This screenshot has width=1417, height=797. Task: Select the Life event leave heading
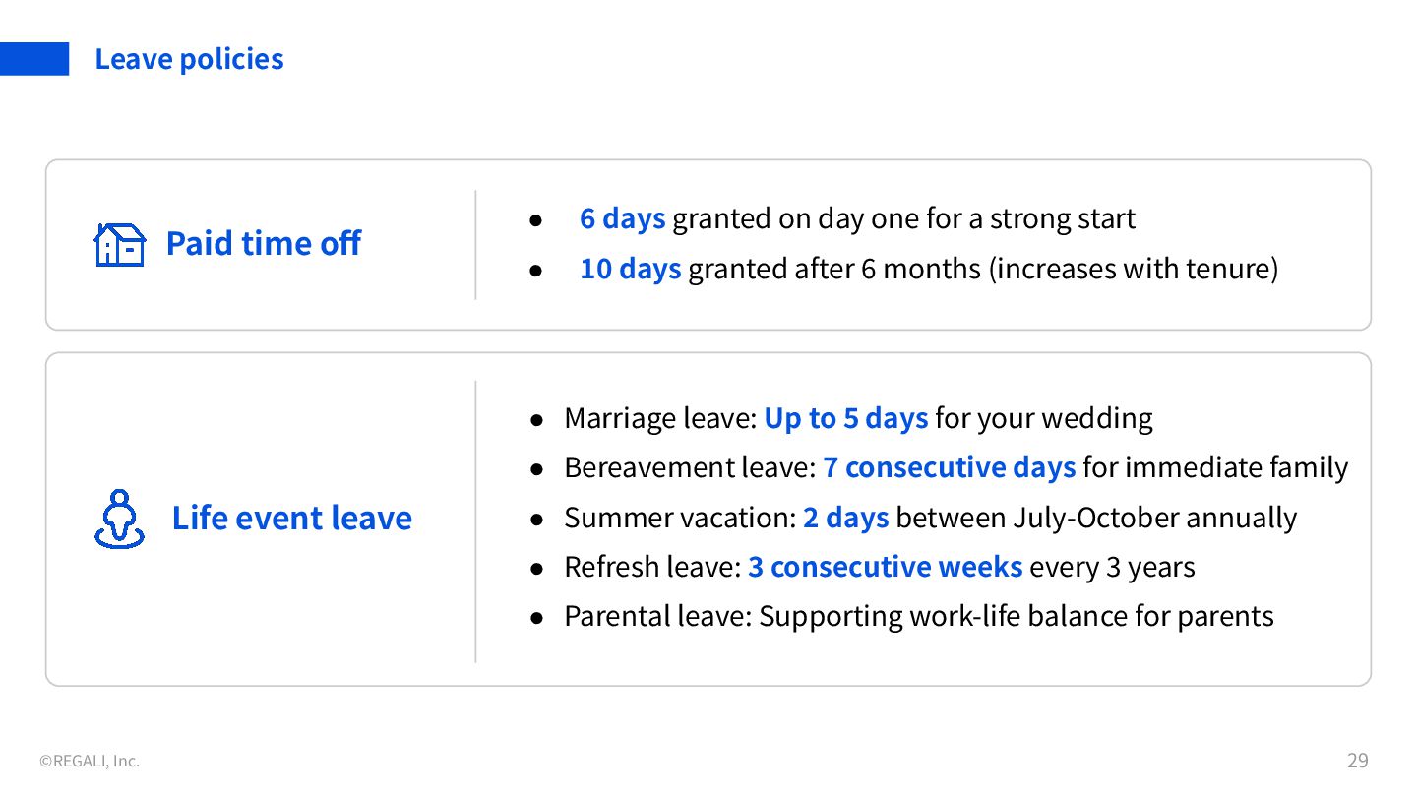(291, 518)
